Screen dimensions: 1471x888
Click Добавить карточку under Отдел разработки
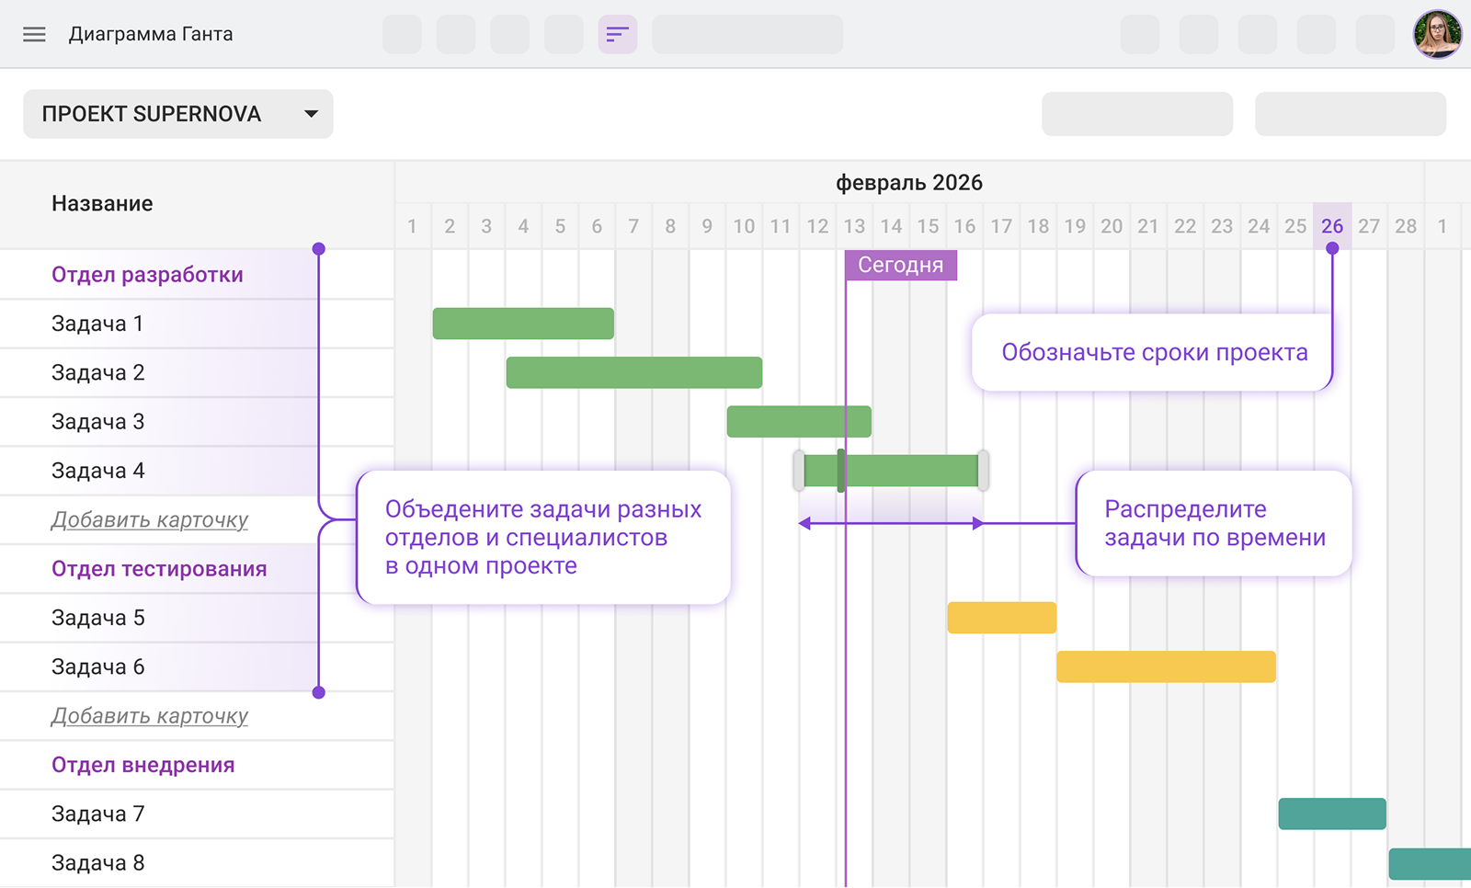tap(150, 520)
